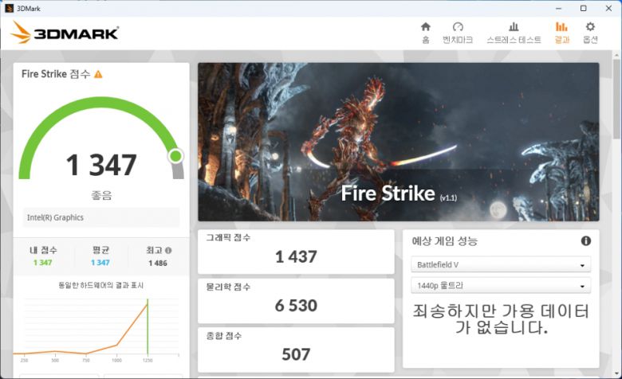Click the graphics score value 1 437

click(x=296, y=257)
